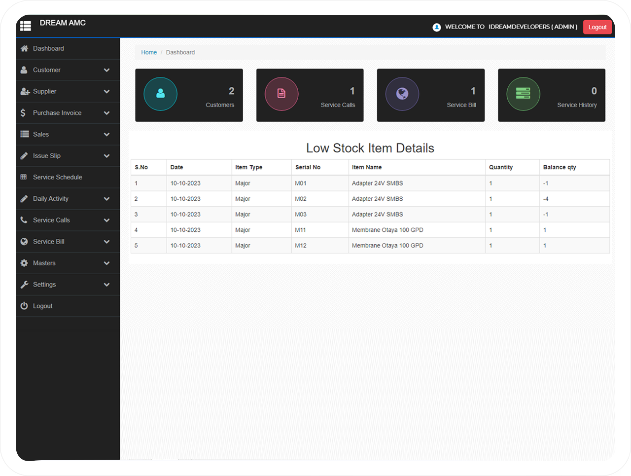
Task: Click the pink Service Calls document icon
Action: (x=281, y=94)
